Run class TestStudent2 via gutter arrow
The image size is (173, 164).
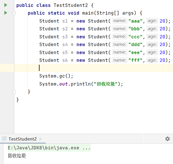click(6, 5)
